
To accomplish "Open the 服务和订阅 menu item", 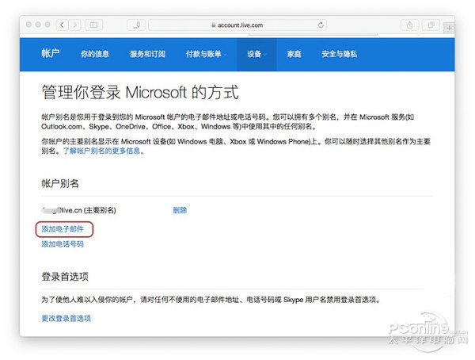I will pos(147,54).
